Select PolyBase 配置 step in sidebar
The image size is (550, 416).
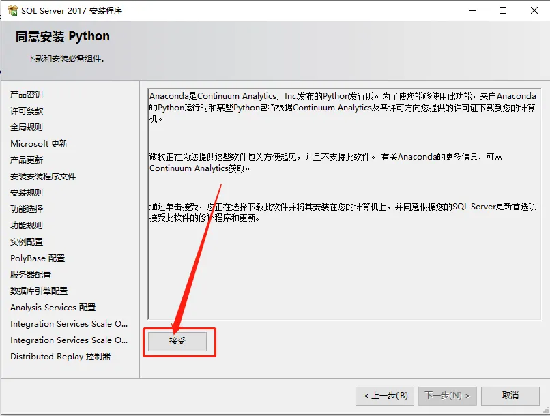click(38, 258)
